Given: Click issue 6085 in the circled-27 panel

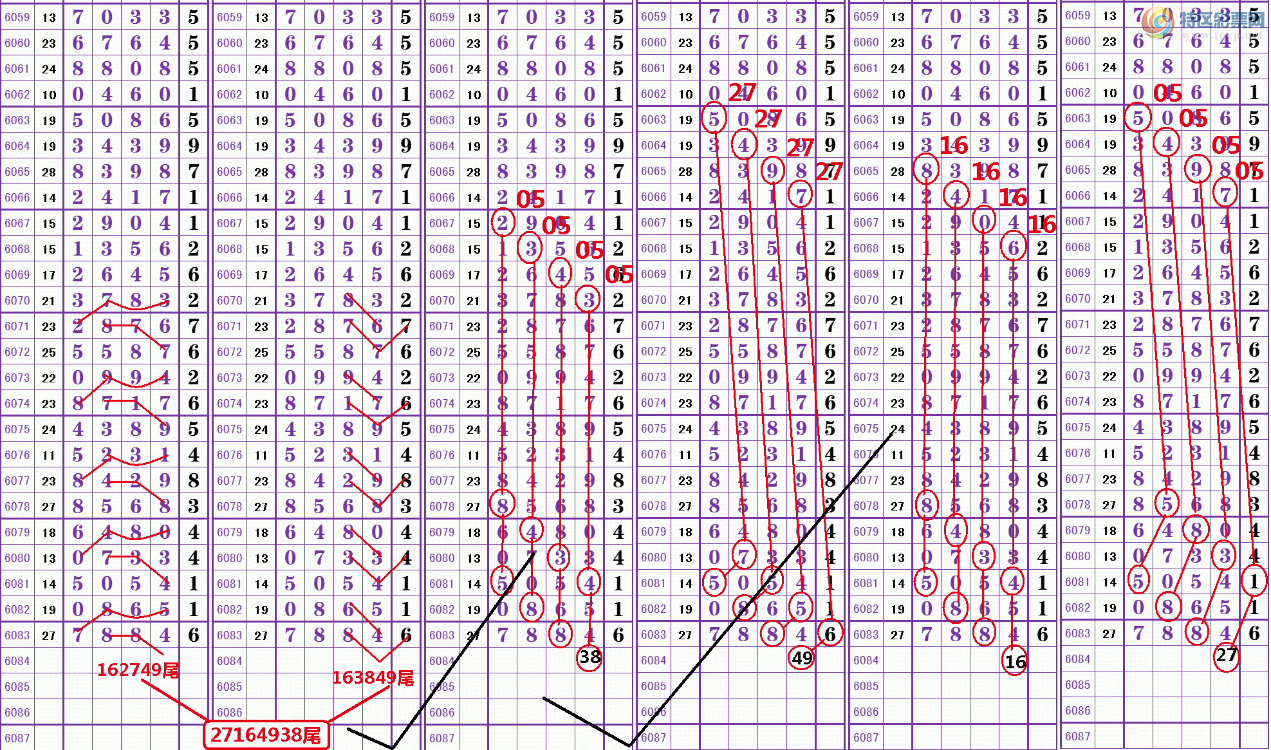Looking at the screenshot, I should click(x=1078, y=685).
